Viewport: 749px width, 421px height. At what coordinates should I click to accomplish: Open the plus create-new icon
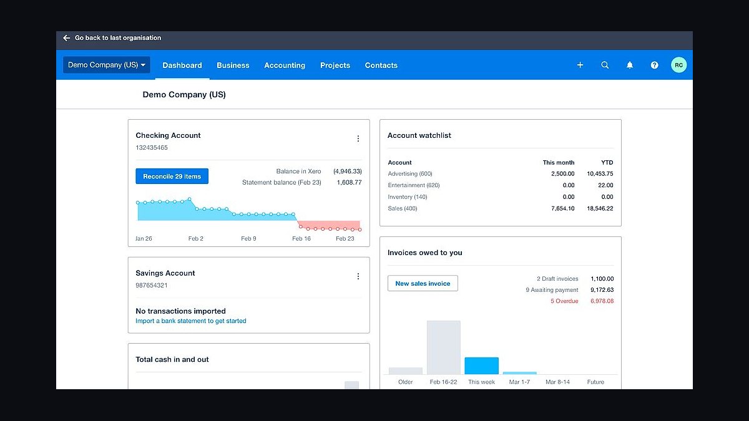[580, 65]
